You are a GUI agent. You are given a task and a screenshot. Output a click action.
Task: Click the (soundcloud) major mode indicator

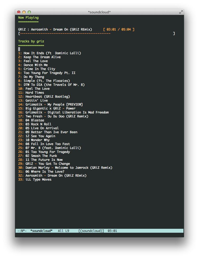[91, 231]
